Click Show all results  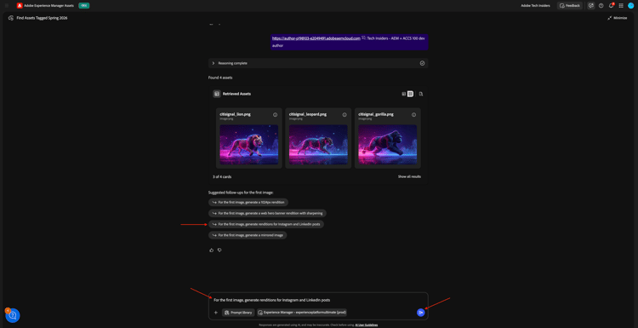[x=409, y=177]
